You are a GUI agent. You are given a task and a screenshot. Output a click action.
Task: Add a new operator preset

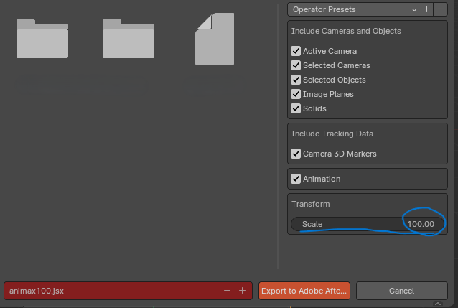pos(426,9)
